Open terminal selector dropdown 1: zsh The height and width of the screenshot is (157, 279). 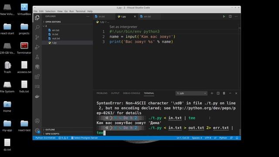pos(191,93)
